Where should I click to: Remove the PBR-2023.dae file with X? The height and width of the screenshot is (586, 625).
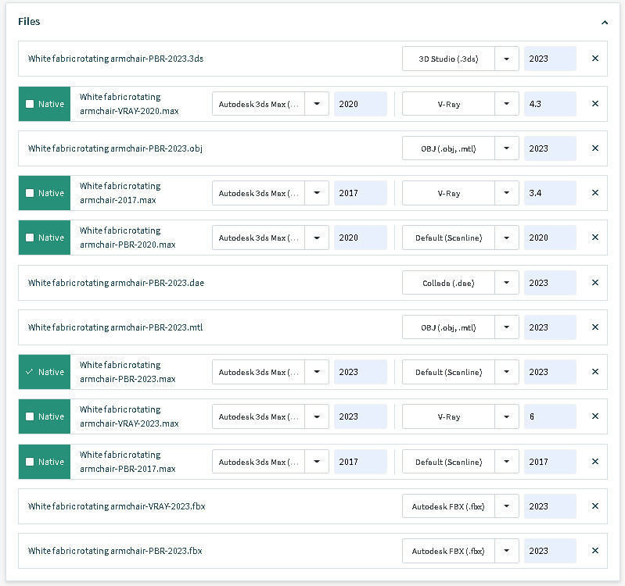point(594,283)
